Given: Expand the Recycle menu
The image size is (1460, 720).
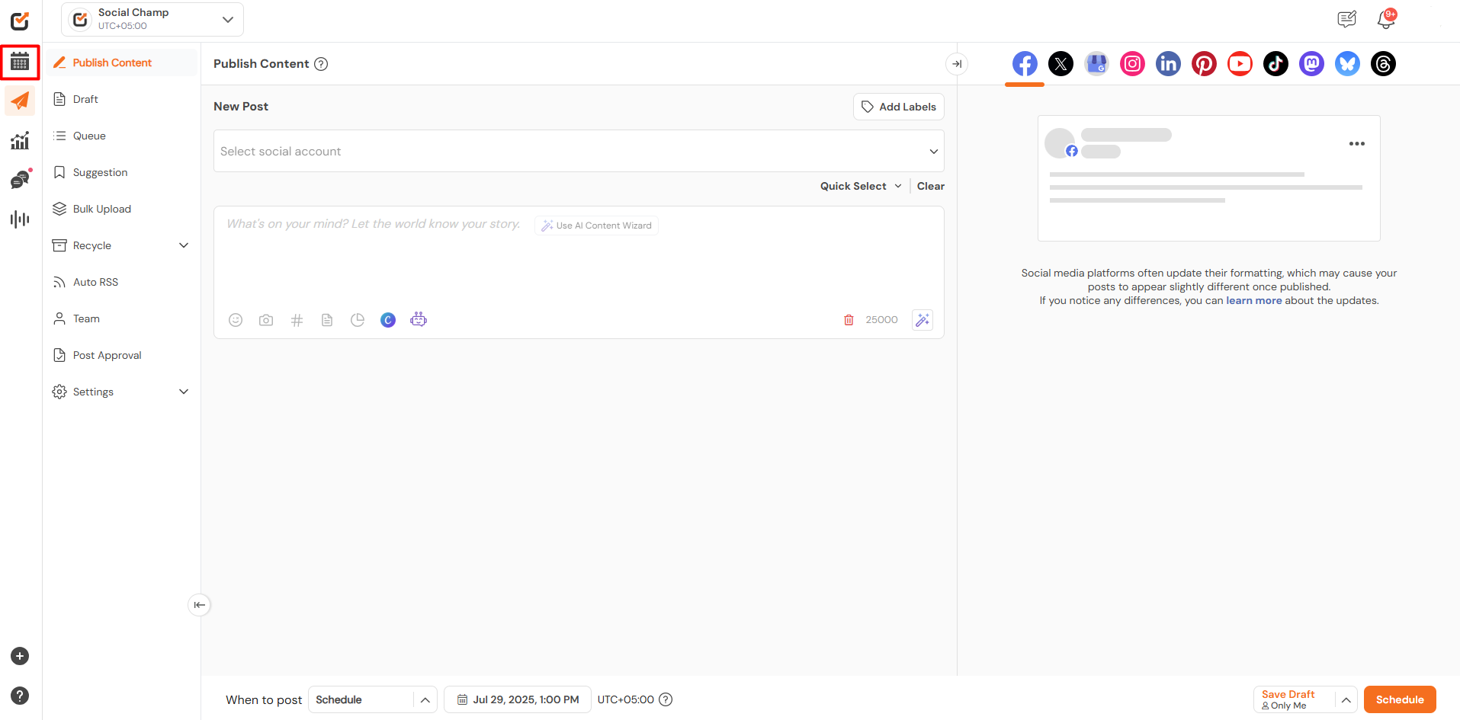Looking at the screenshot, I should [x=121, y=245].
